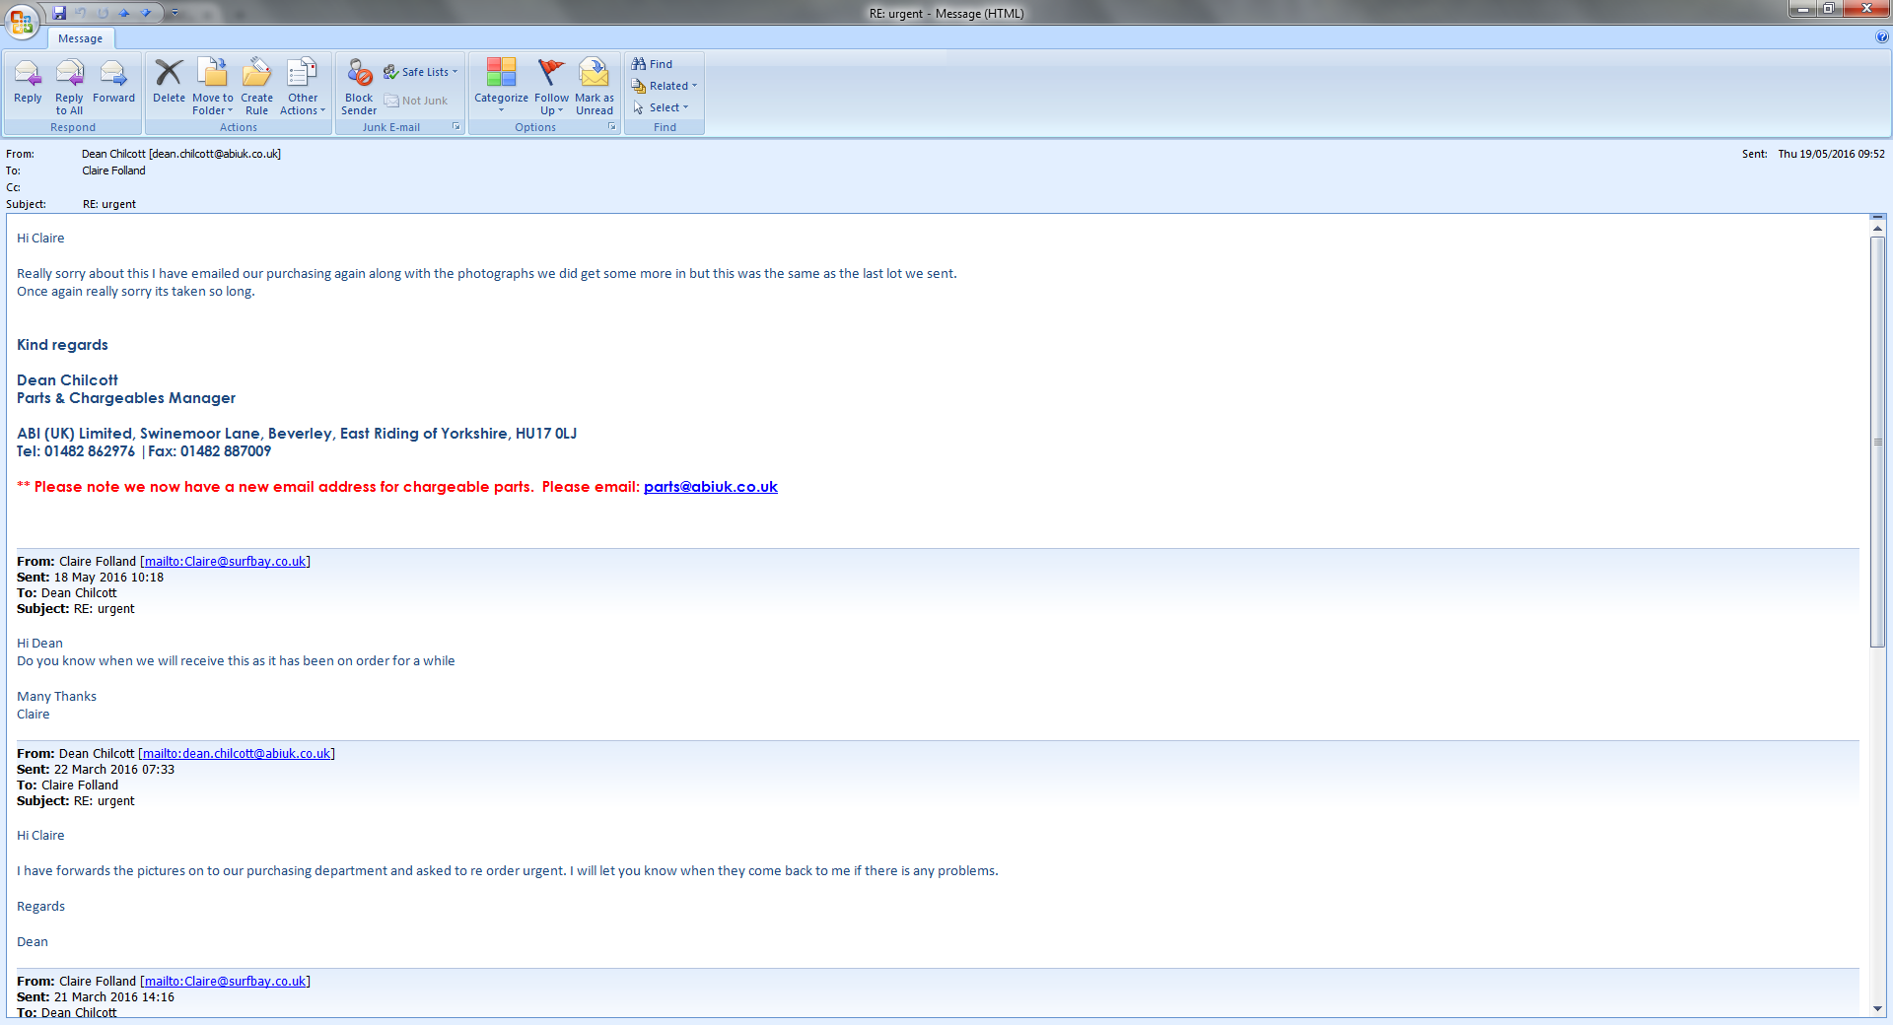Click the Find binoculars button
Viewport: 1893px width, 1025px height.
652,64
